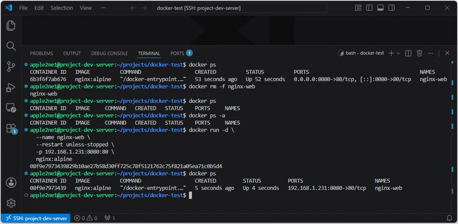Open the Explorer view in activity bar
The height and width of the screenshot is (224, 458).
[11, 25]
